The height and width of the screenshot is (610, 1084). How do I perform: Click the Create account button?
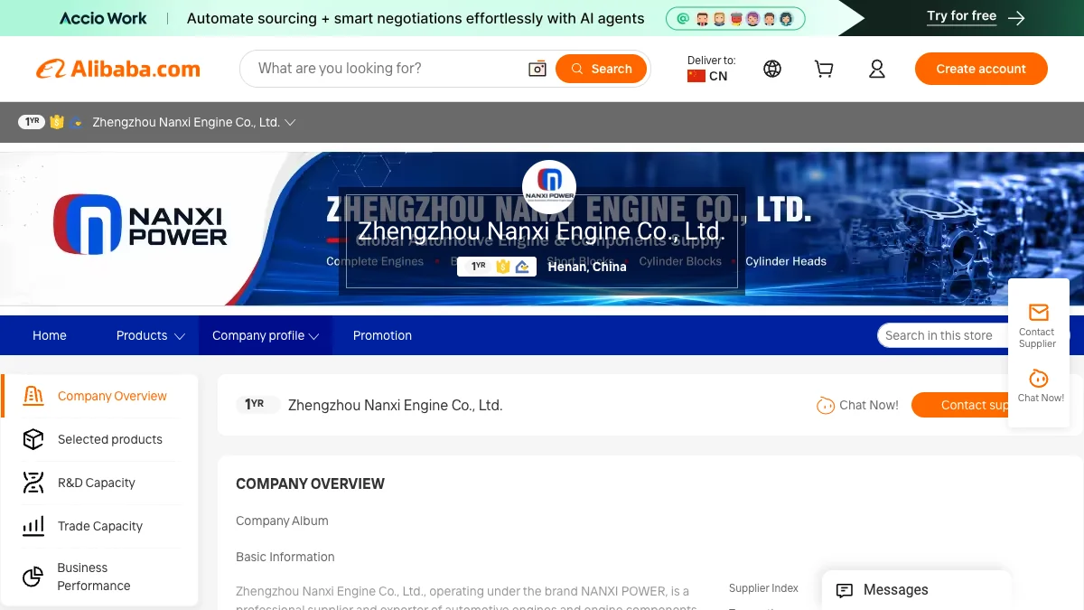981,69
